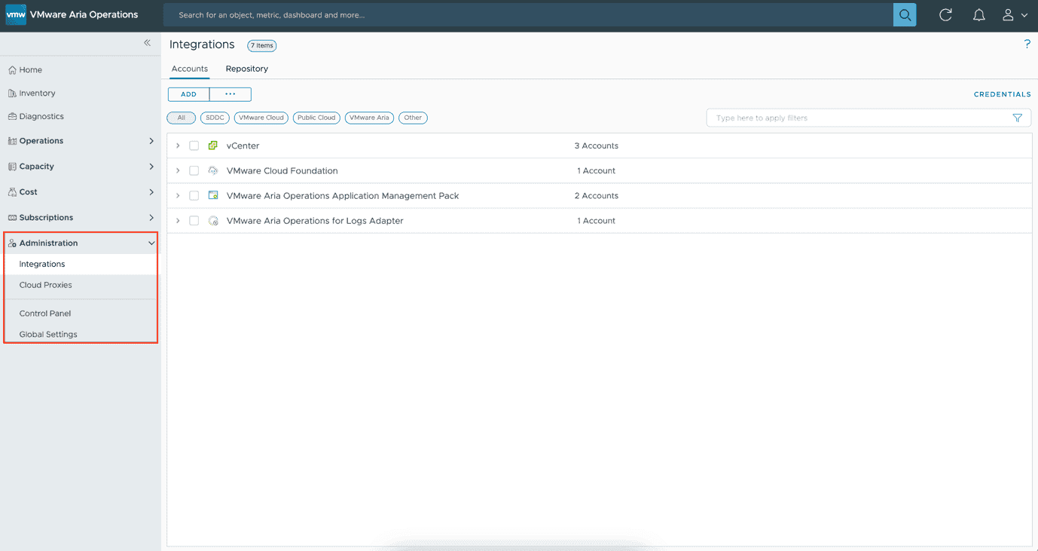The image size is (1038, 551).
Task: Tick the Logs Adapter row checkbox
Action: pos(194,221)
